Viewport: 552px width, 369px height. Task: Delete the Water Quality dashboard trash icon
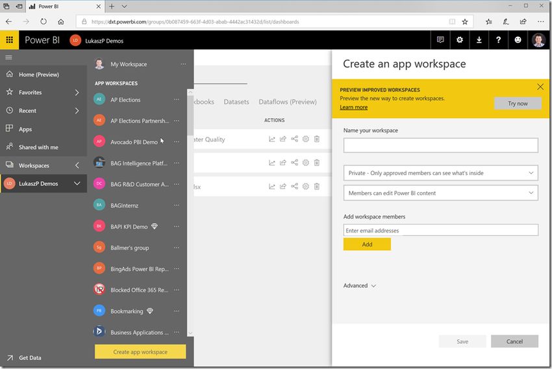[317, 139]
